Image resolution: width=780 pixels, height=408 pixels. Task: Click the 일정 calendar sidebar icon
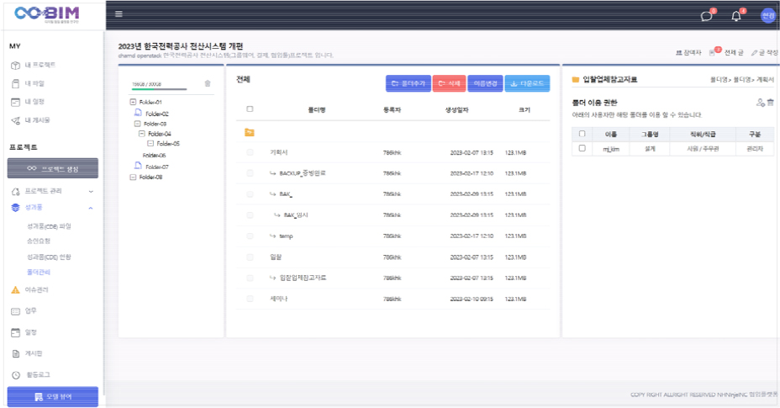[x=15, y=332]
